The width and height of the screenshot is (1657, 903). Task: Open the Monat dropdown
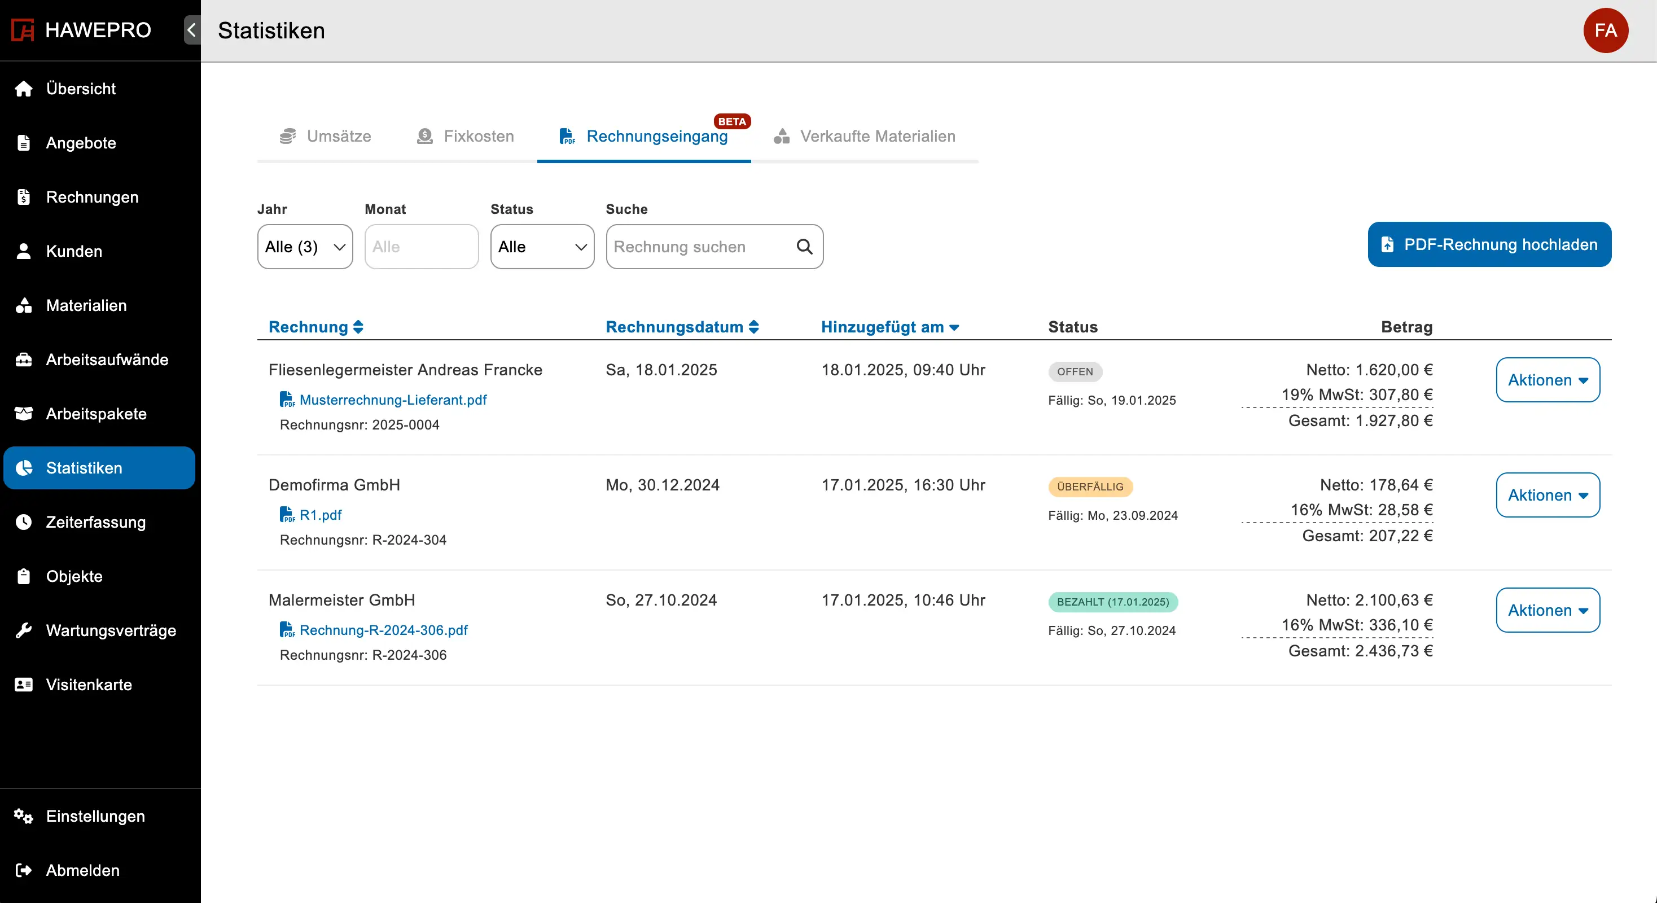(x=422, y=246)
